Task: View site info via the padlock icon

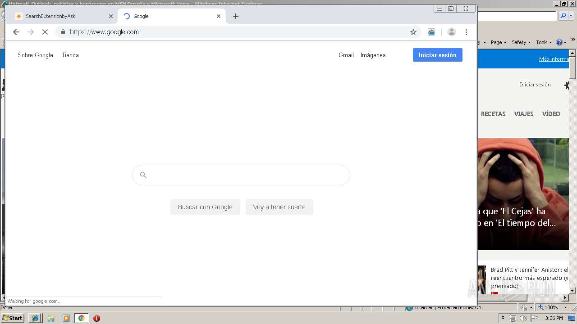Action: tap(63, 32)
